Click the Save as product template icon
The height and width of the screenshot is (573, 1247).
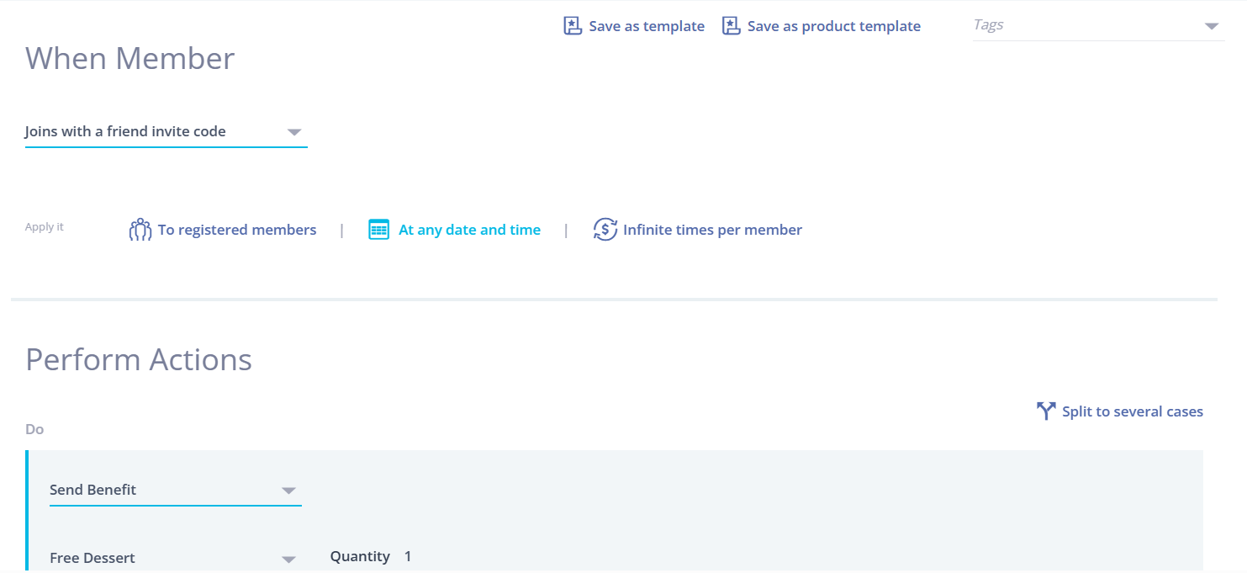pos(732,26)
